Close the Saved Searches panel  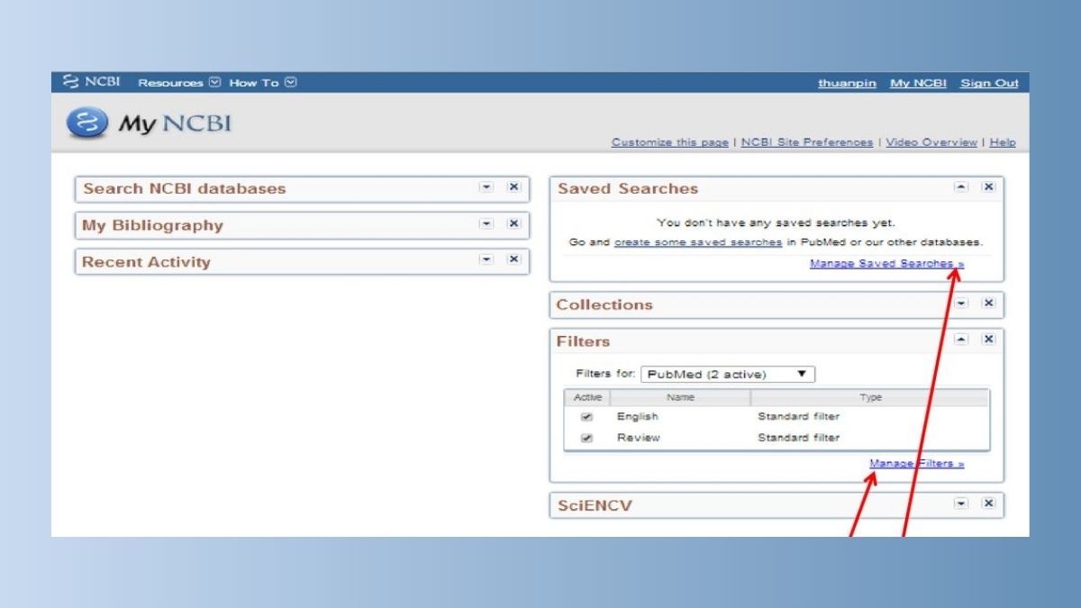click(x=988, y=186)
